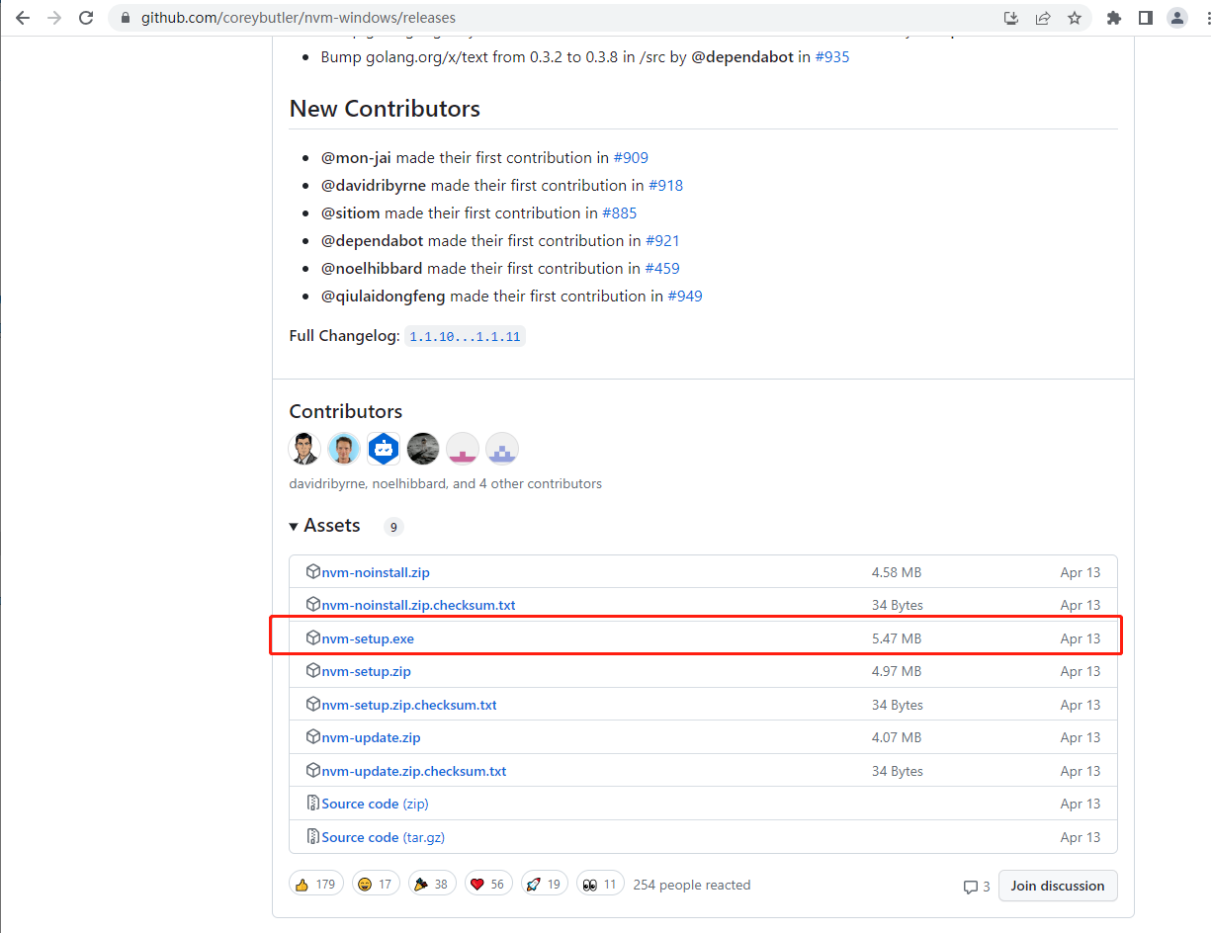Viewport: 1211px width, 933px height.
Task: Open pull request #921
Action: click(x=662, y=240)
